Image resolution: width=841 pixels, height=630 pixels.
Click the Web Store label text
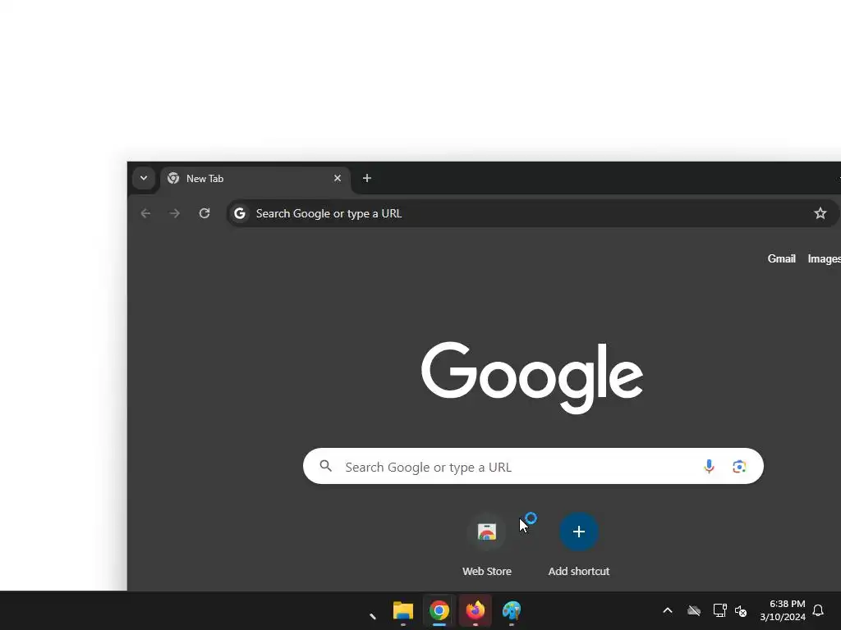pyautogui.click(x=487, y=572)
